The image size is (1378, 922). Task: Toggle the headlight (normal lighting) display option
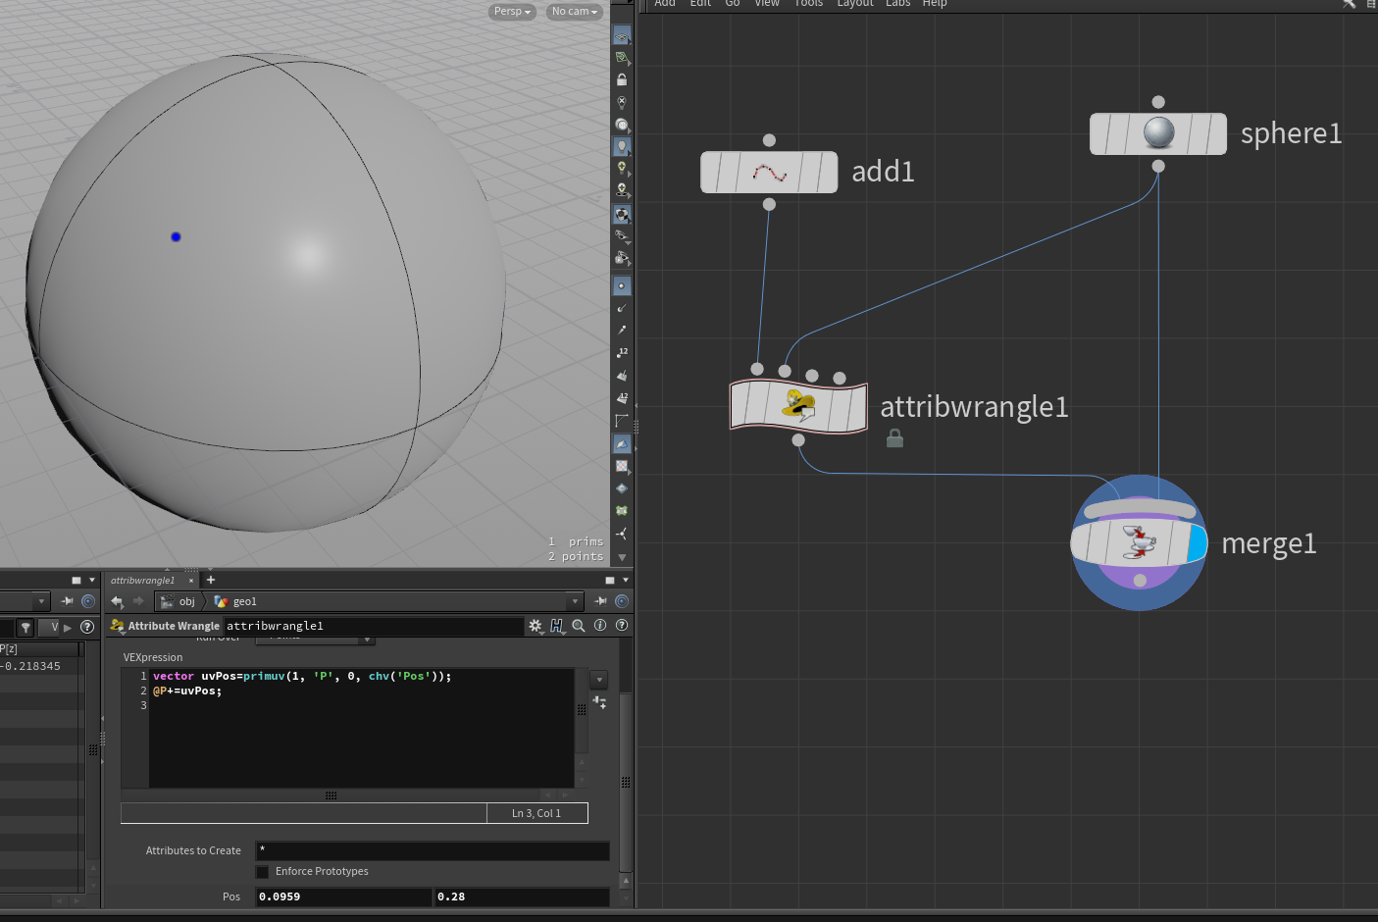point(621,146)
